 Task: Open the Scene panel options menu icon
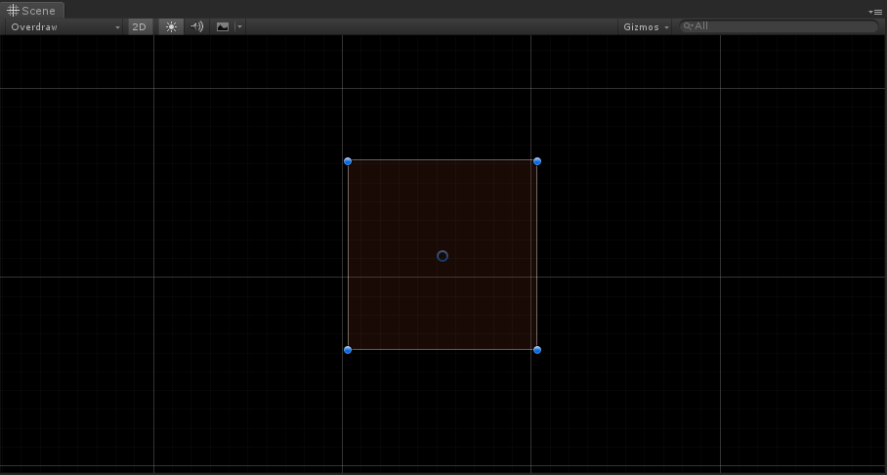pos(877,12)
